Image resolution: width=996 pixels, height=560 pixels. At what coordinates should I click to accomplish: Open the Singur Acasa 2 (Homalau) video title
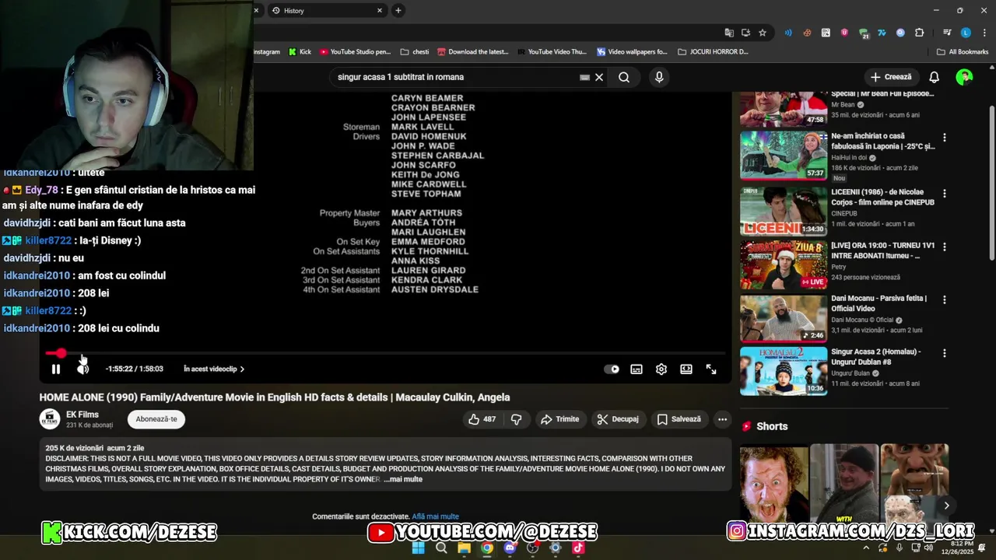click(x=876, y=356)
